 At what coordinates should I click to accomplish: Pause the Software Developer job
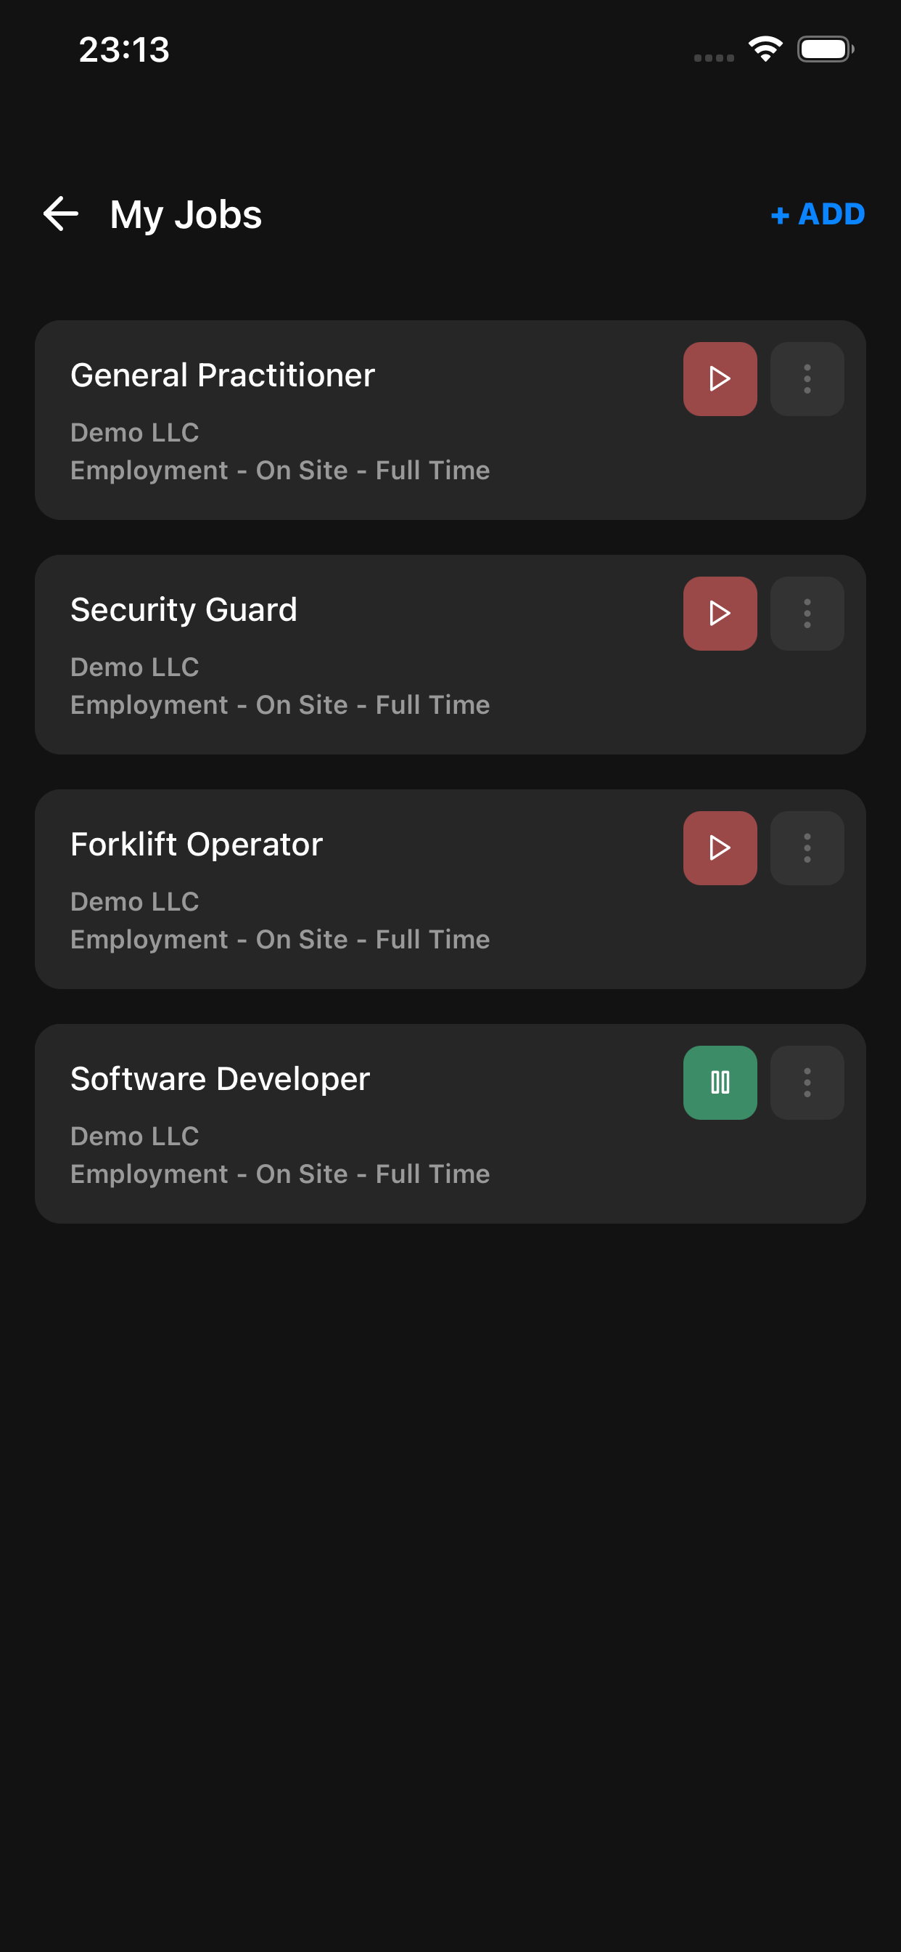tap(720, 1082)
